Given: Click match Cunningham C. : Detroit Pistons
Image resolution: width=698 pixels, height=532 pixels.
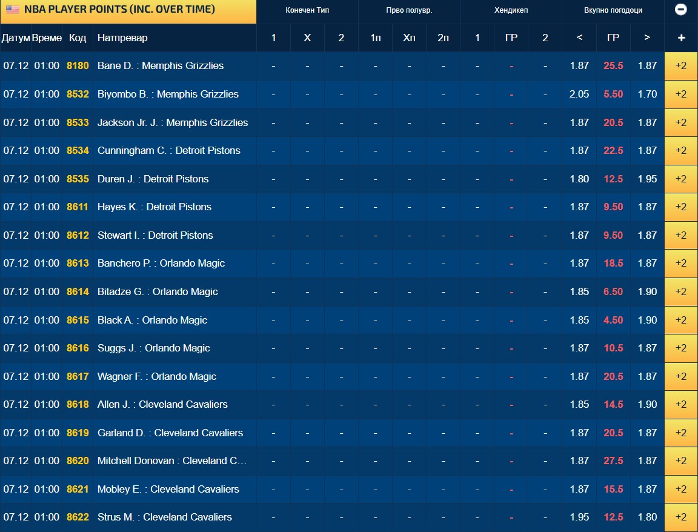Looking at the screenshot, I should click(x=168, y=150).
